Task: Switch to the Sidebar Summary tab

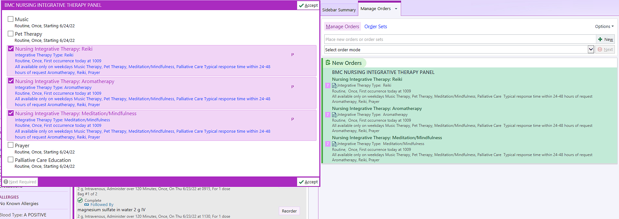Action: [x=339, y=10]
